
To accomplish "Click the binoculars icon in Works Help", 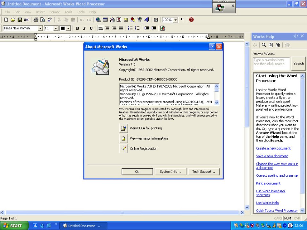I will pos(278,45).
